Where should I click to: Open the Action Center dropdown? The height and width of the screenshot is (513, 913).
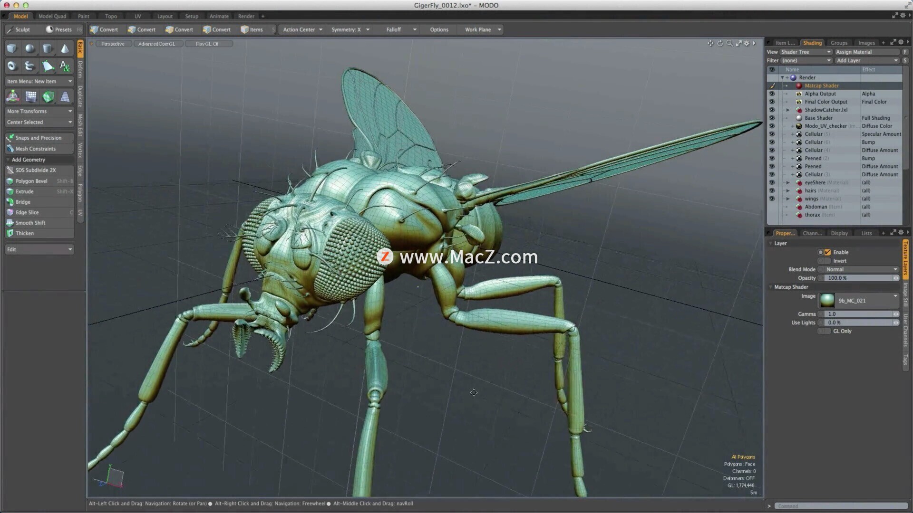click(302, 29)
